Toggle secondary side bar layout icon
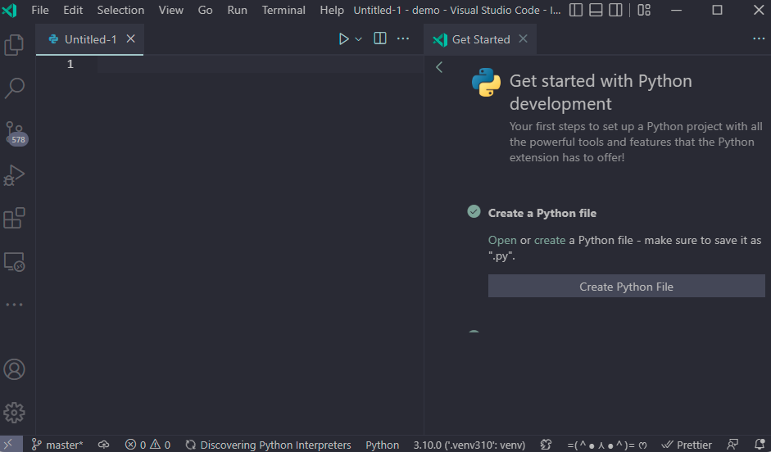This screenshot has width=771, height=452. pos(615,10)
